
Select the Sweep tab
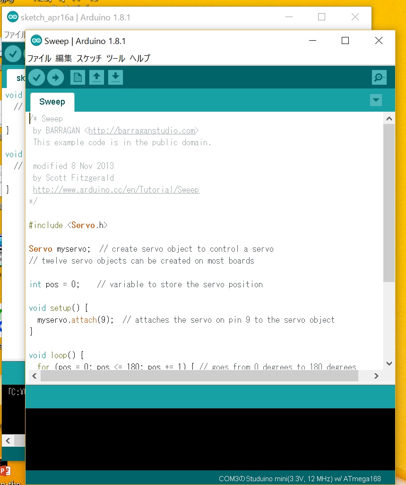52,102
